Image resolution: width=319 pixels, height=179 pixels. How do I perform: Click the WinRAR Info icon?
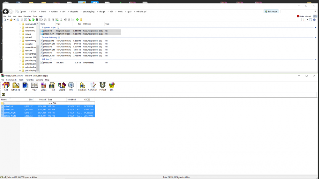[71, 86]
